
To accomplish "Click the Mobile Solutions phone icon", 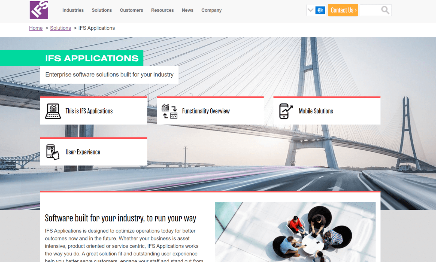I will click(x=286, y=111).
